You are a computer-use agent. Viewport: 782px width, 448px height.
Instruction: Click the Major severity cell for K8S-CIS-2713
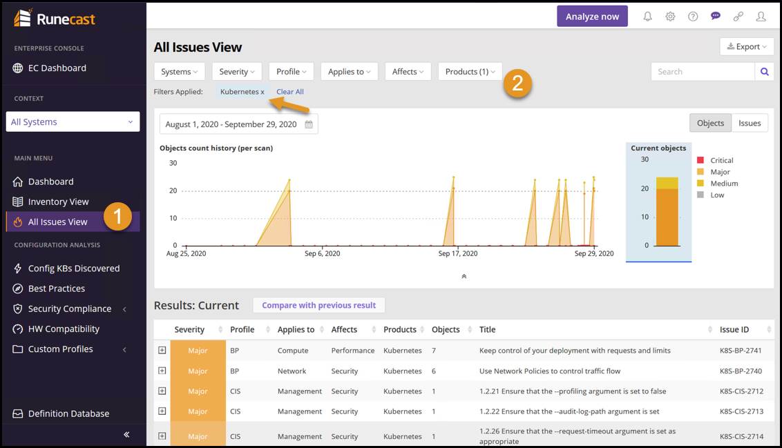tap(198, 411)
